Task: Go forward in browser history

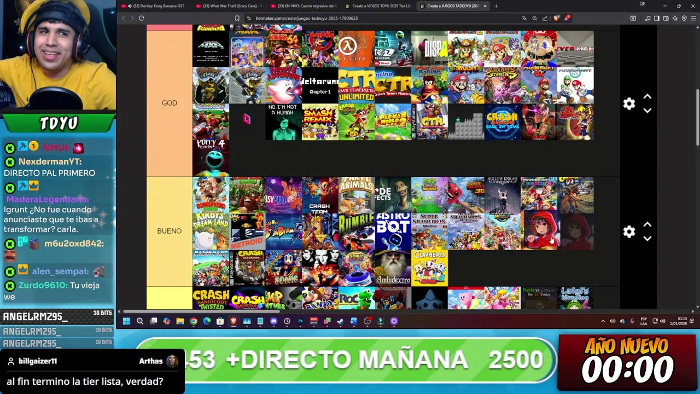Action: [132, 18]
